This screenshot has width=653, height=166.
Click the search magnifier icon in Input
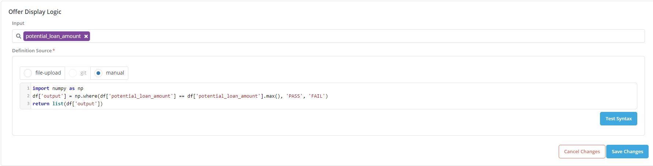pos(18,36)
